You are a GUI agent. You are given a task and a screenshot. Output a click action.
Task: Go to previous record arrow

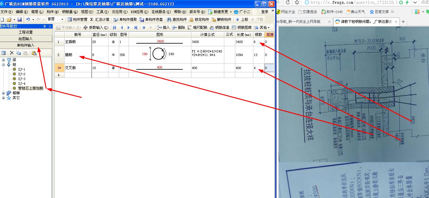click(121, 28)
